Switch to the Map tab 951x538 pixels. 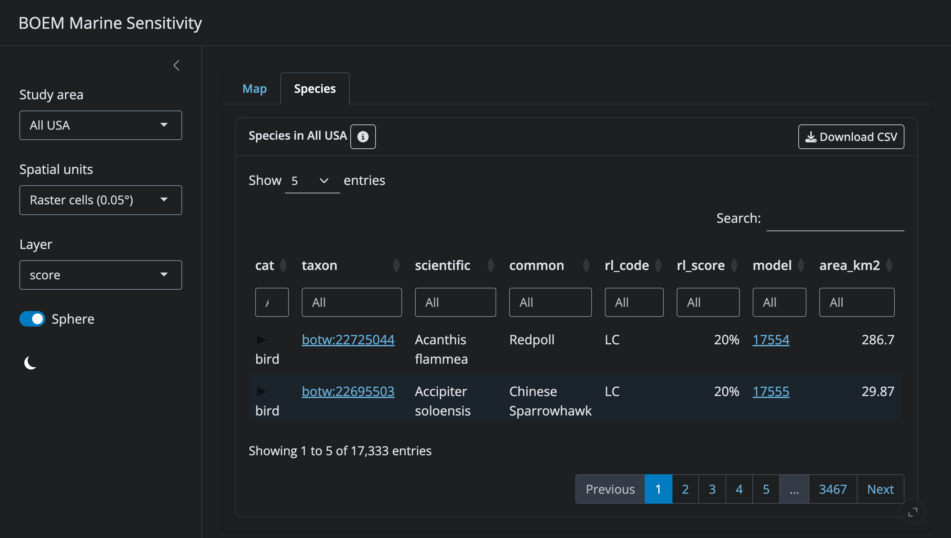coord(254,89)
